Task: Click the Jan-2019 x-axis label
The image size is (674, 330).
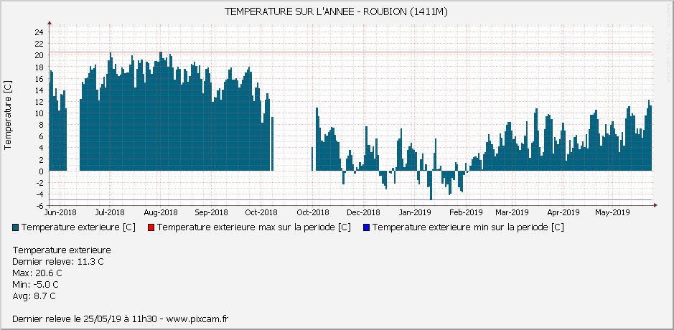Action: pyautogui.click(x=415, y=212)
